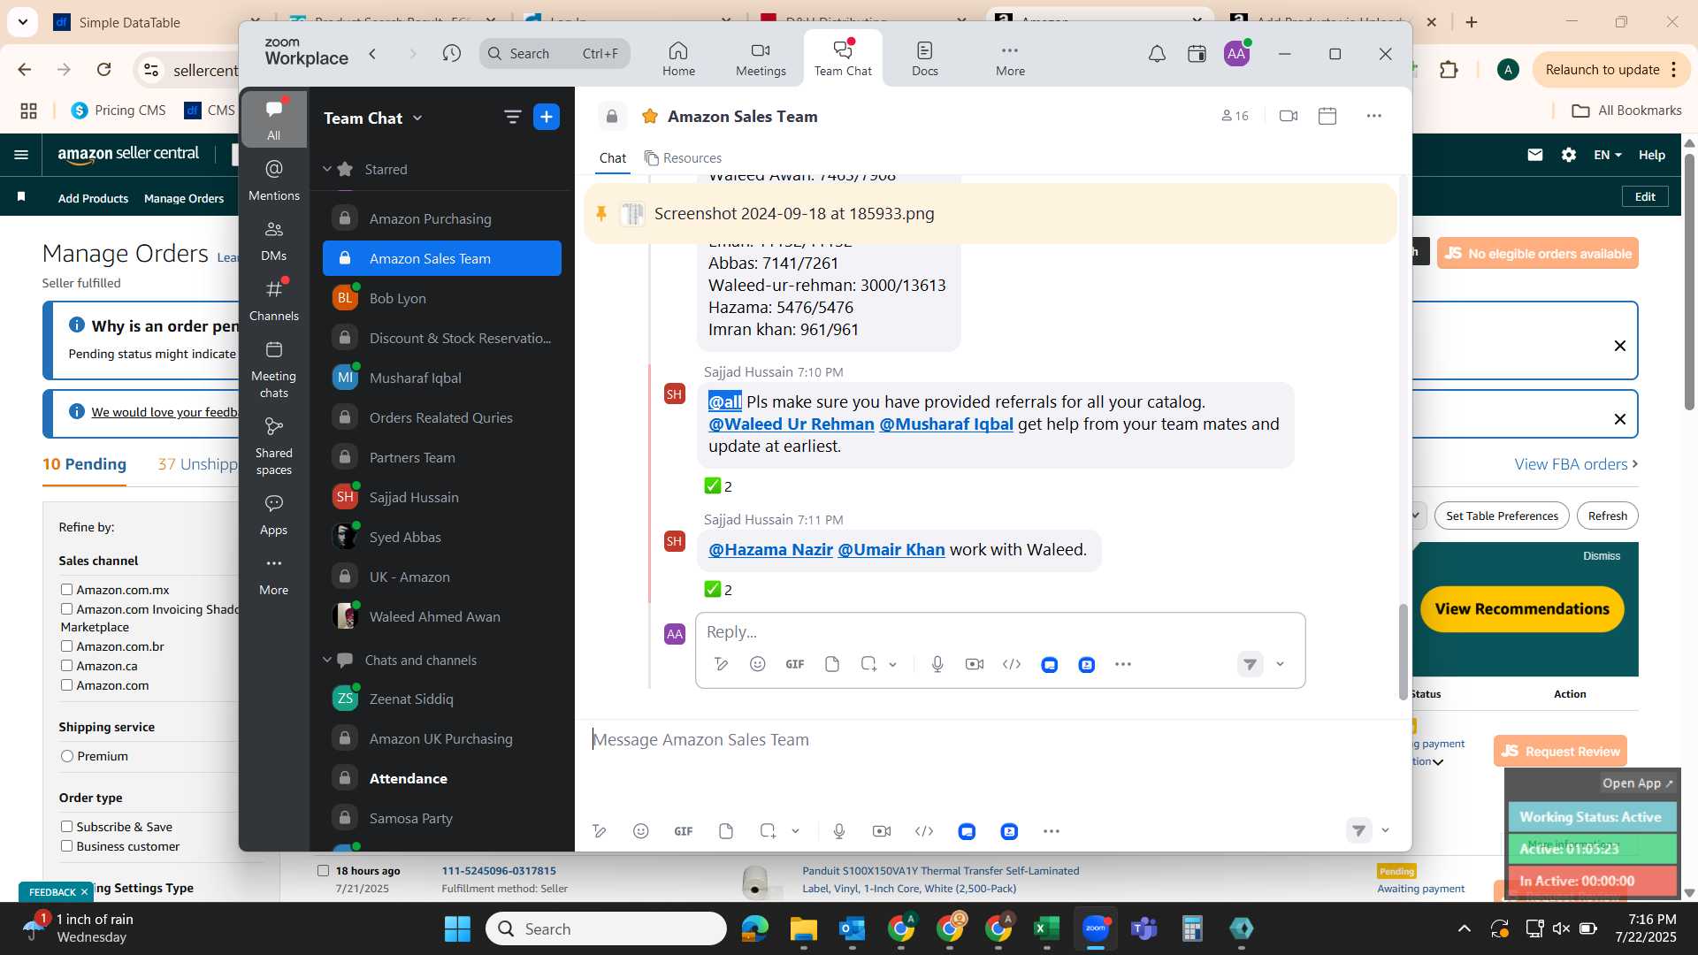Open Apps in the Zoom sidebar
The image size is (1698, 955).
[273, 515]
